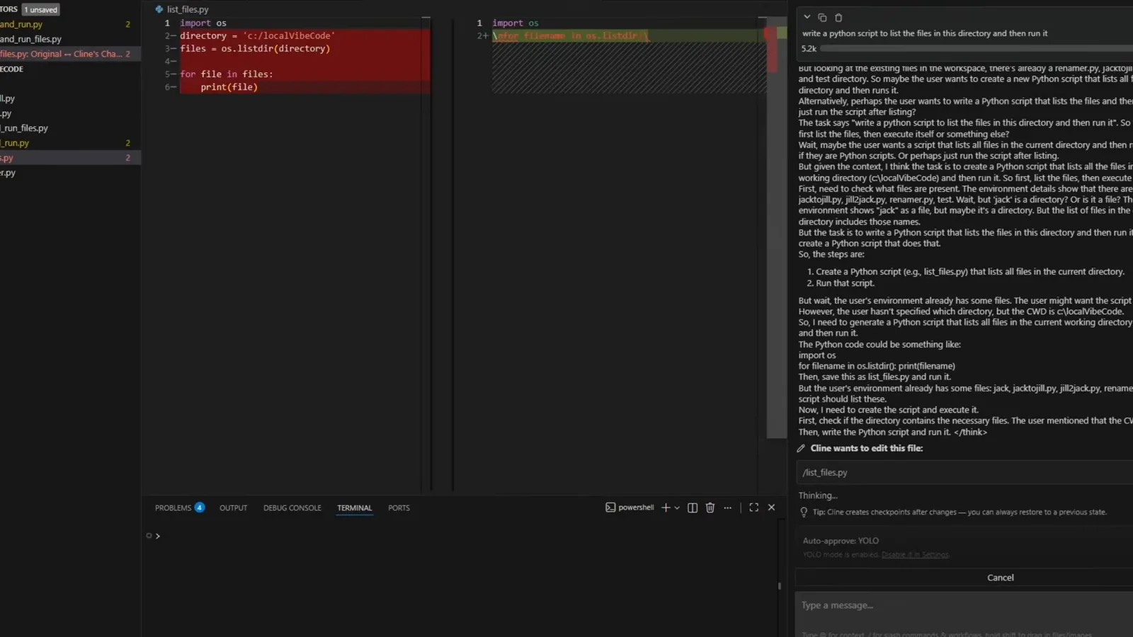Click the Problems count badge 4
1133x637 pixels.
tap(200, 507)
